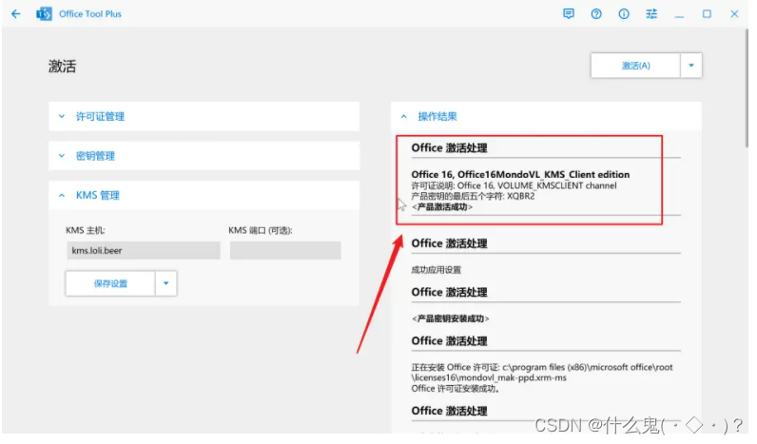
Task: Click the 许可证说明 VOLUME_KMSCLIENT channel line
Action: click(514, 185)
